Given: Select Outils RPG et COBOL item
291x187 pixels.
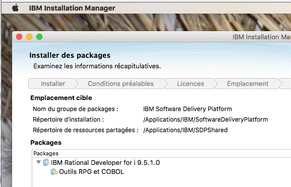Looking at the screenshot, I should point(91,172).
